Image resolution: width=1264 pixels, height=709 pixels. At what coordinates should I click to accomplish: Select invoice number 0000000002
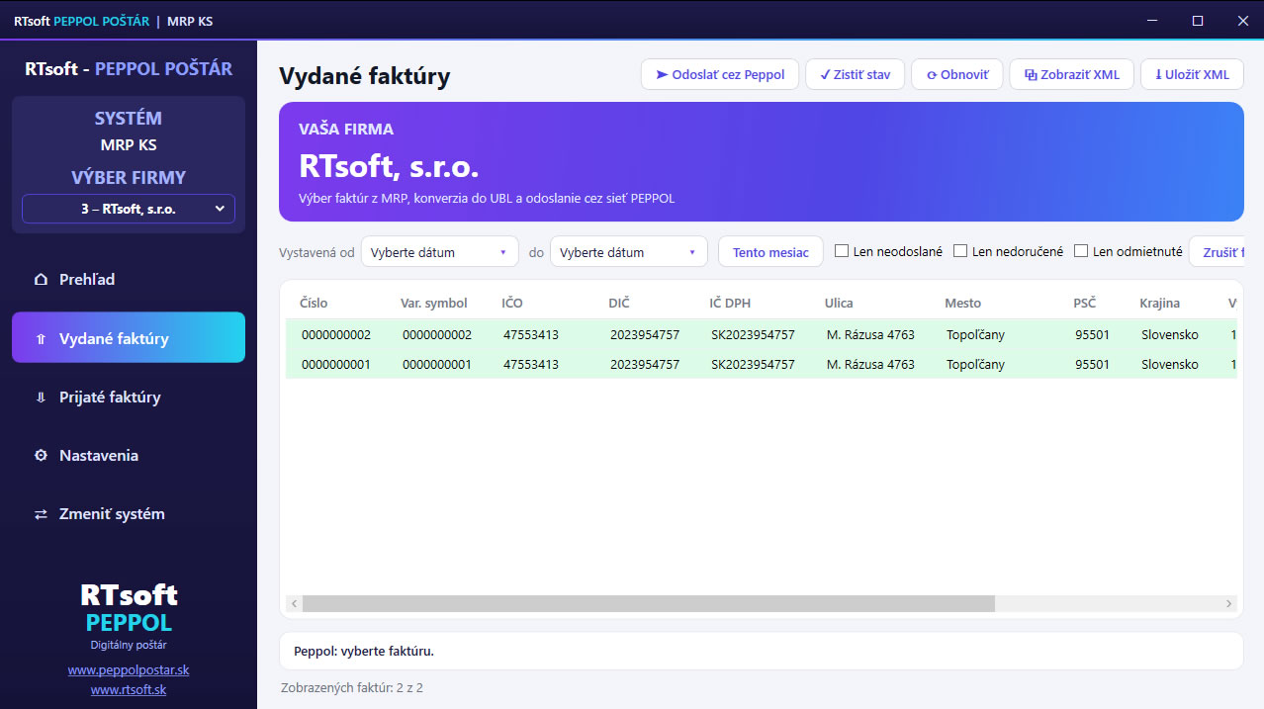coord(336,334)
